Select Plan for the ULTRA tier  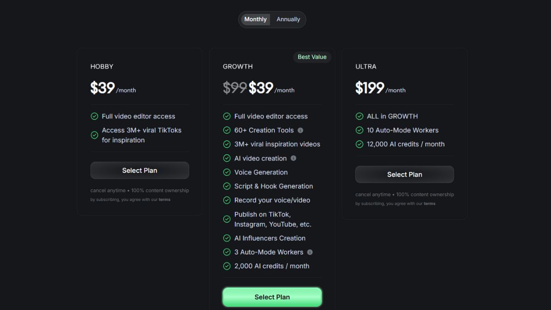(x=405, y=175)
